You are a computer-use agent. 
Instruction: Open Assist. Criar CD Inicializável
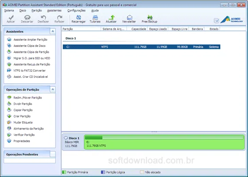pos(31,77)
